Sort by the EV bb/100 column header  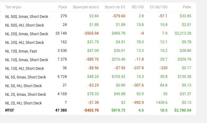159,7
